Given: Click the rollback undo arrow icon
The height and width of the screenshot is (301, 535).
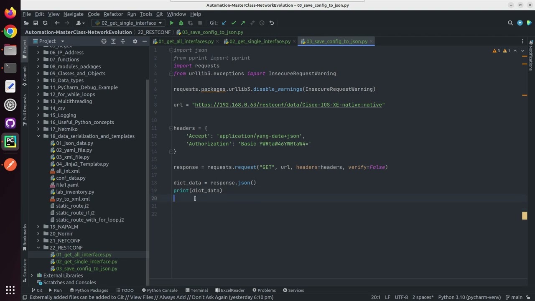Looking at the screenshot, I should coord(272,23).
